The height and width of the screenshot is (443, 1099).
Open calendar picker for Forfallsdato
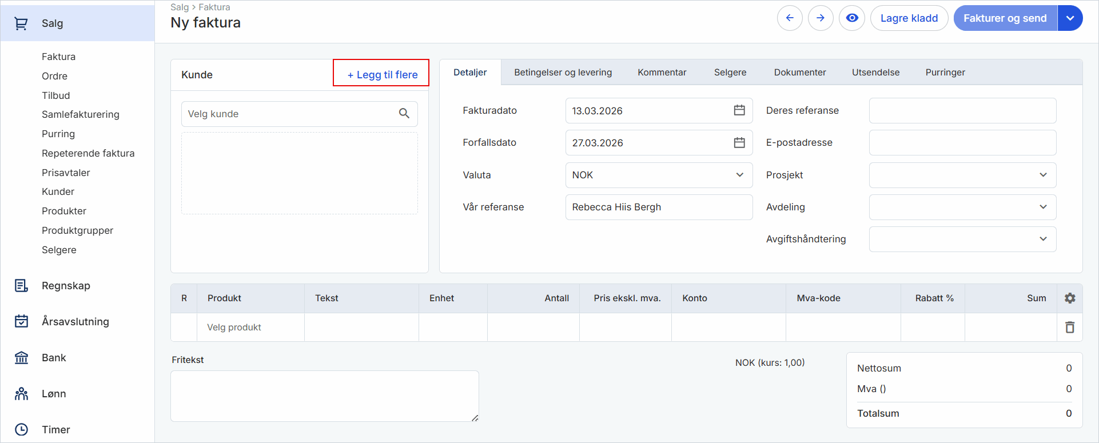tap(739, 142)
